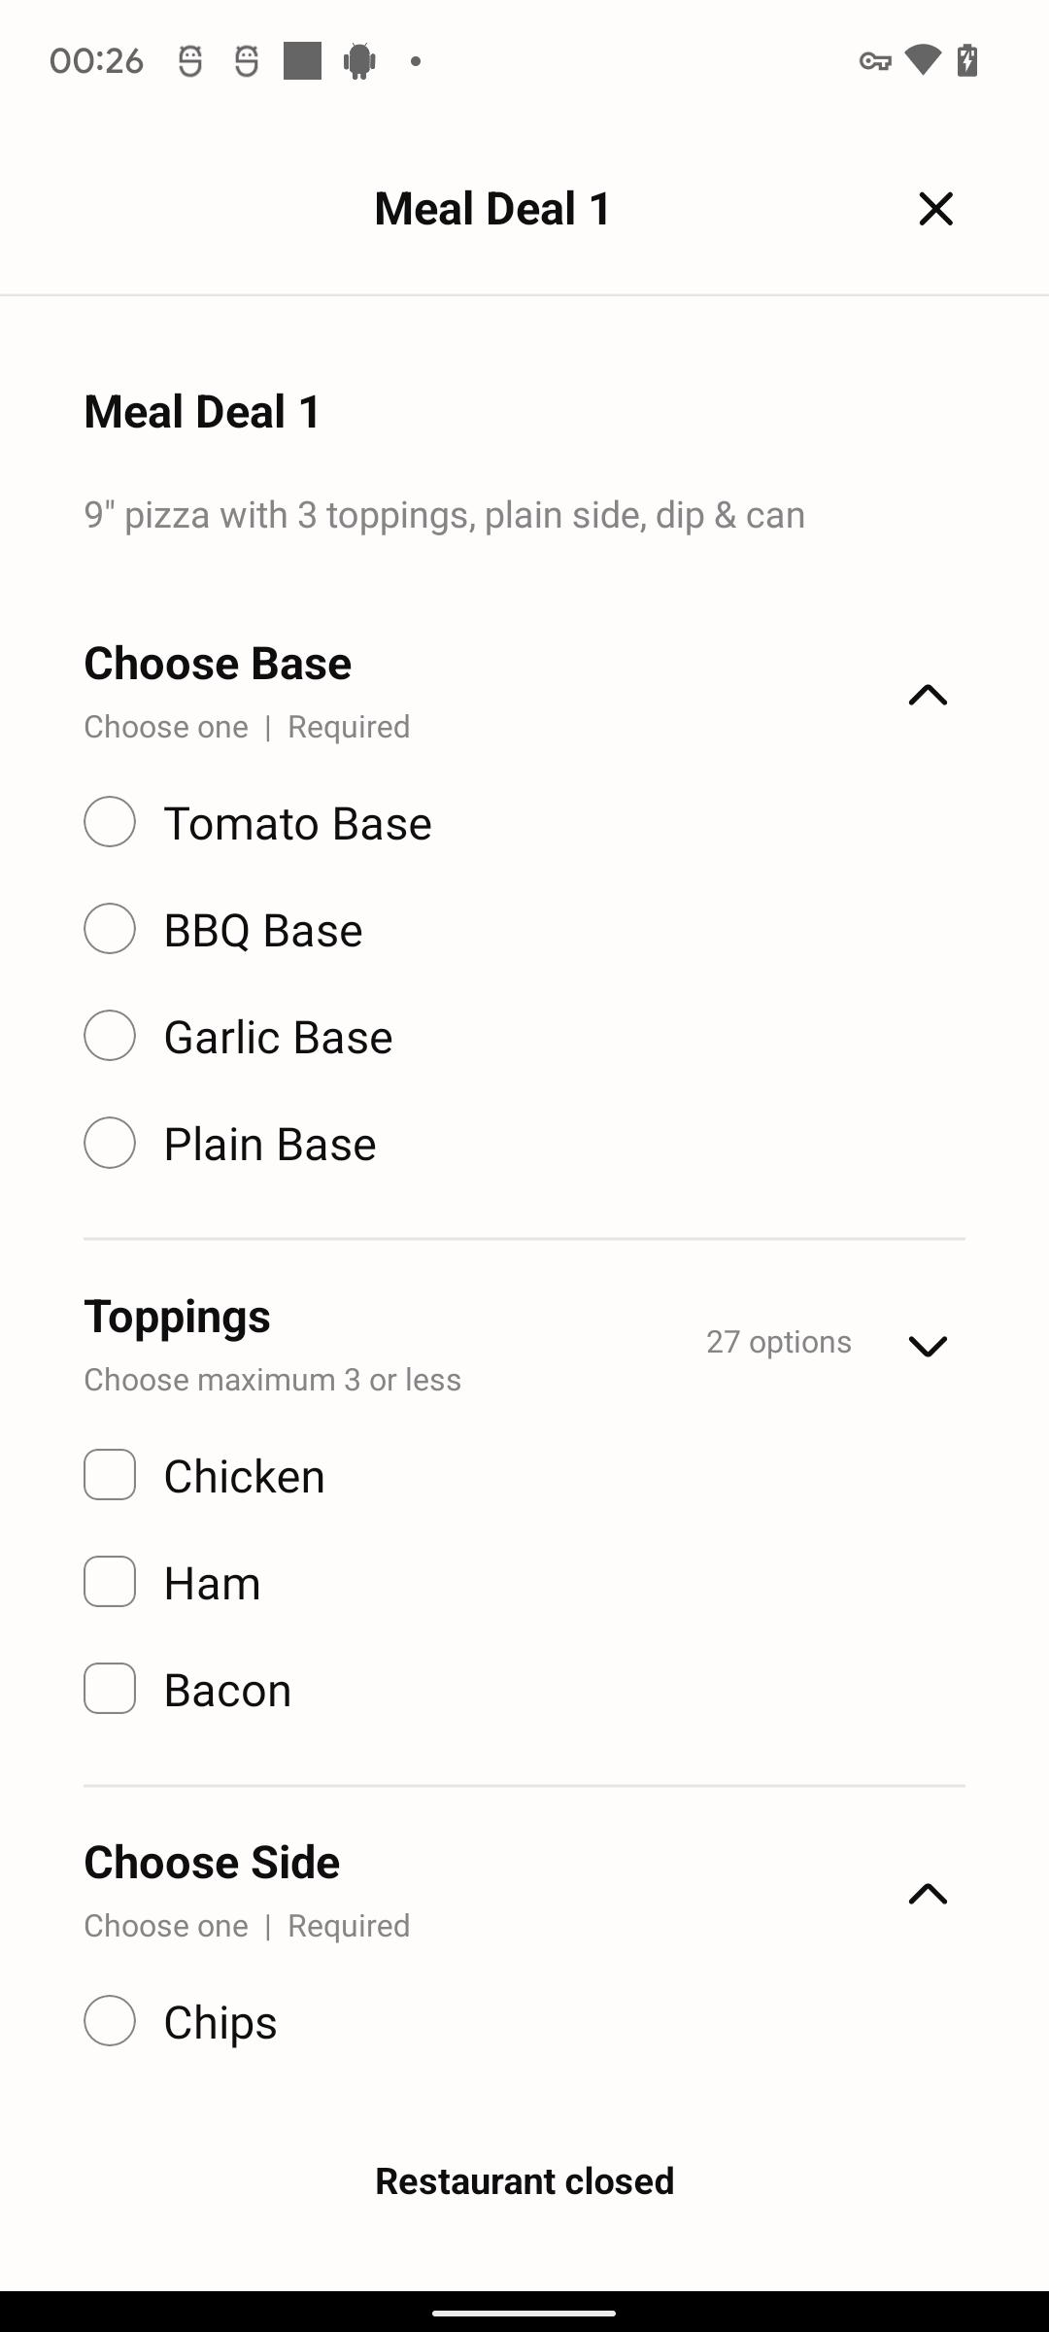This screenshot has height=2332, width=1049.
Task: Tap the Wi-Fi signal status icon
Action: click(x=923, y=60)
